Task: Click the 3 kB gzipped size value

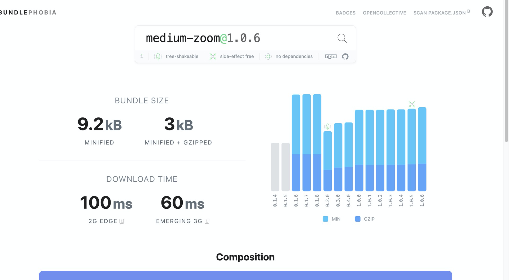Action: tap(179, 124)
